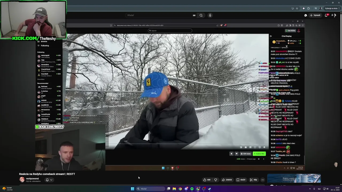Image resolution: width=342 pixels, height=192 pixels.
Task: Open YouTube notifications bell with 9+ badge
Action: 326,15
